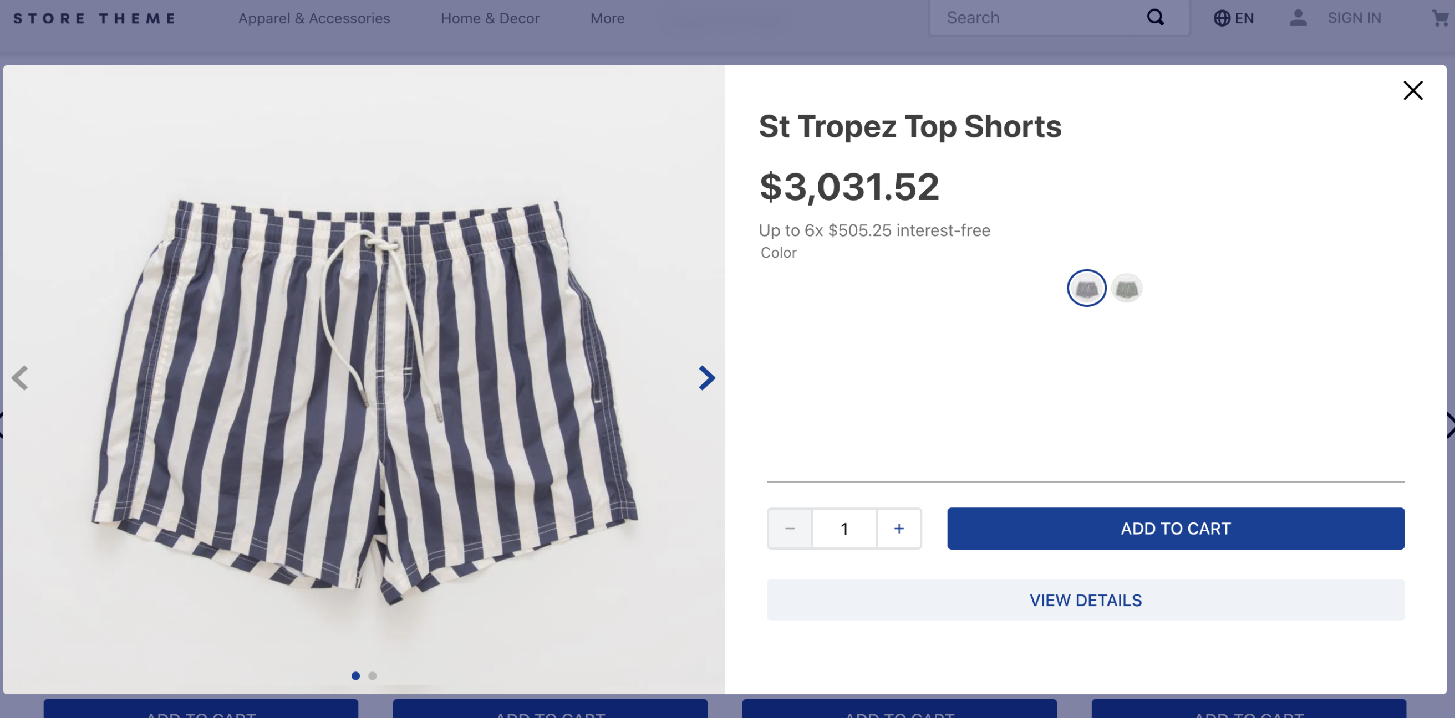Show next product image with right arrow
Image resolution: width=1455 pixels, height=718 pixels.
coord(706,378)
